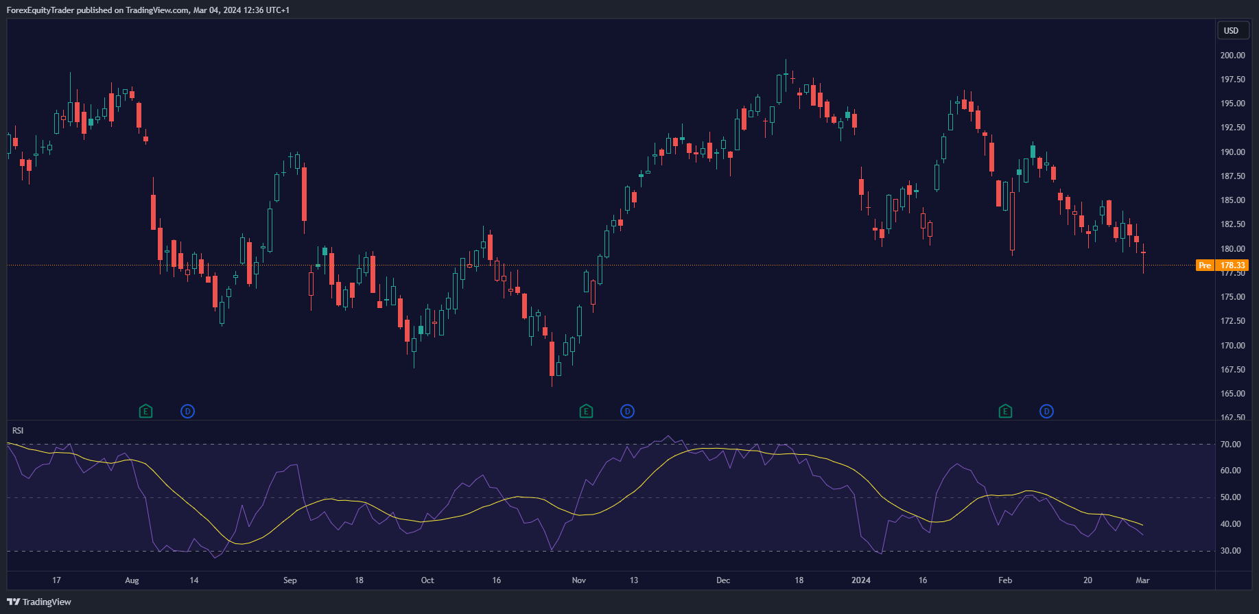Click the RSI 50.00 level label
The width and height of the screenshot is (1259, 614).
click(1231, 497)
